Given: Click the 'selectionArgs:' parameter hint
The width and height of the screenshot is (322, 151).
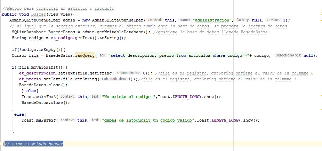Looking at the screenshot, I should point(289,55).
